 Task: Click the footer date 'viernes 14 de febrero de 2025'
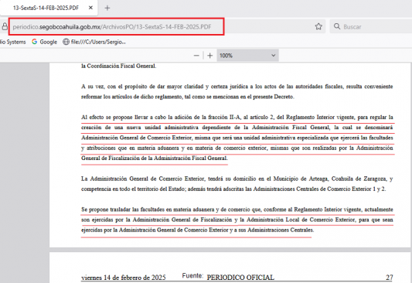(x=124, y=278)
